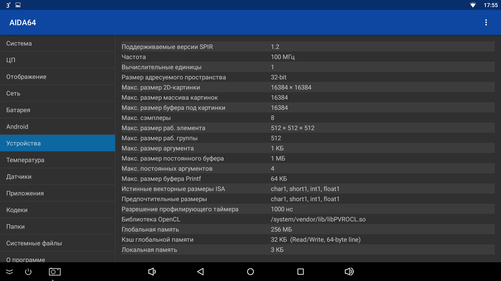The width and height of the screenshot is (501, 281).
Task: Switch to Кодеки section
Action: point(57,210)
